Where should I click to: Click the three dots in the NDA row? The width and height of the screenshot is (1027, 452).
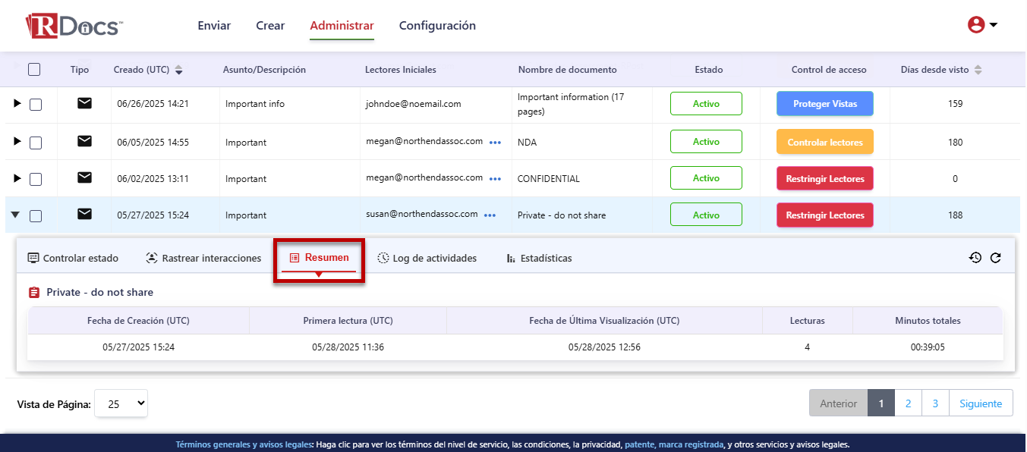496,142
